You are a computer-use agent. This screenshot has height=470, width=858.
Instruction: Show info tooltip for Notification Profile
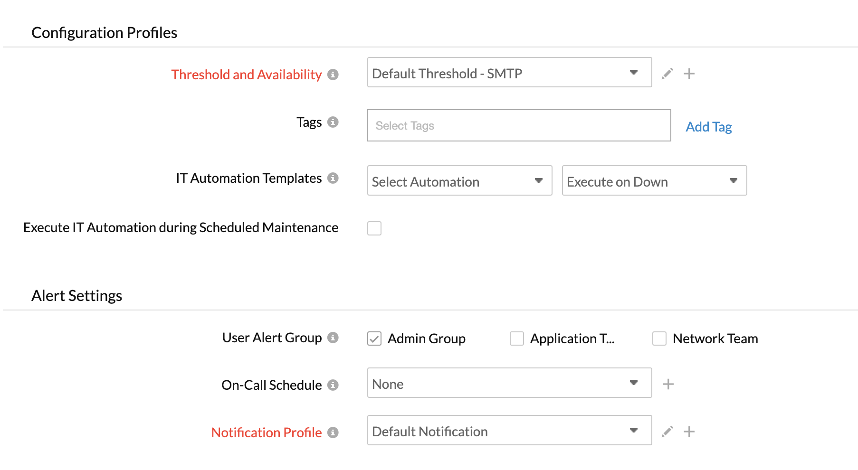click(333, 432)
